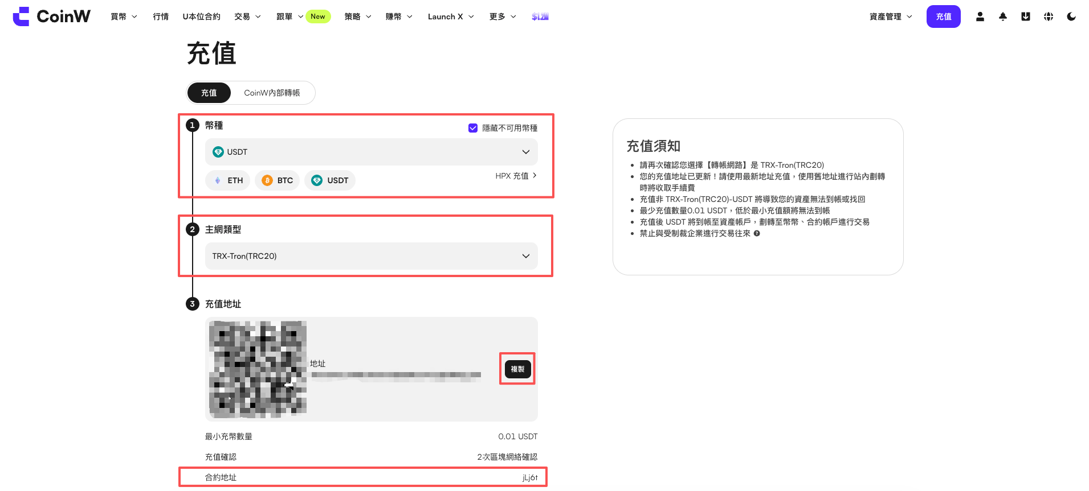Expand the 策略 menu

(x=358, y=16)
